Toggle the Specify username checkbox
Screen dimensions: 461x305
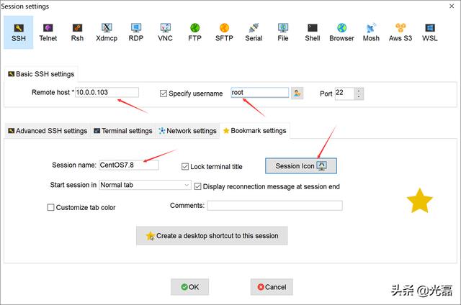[164, 94]
